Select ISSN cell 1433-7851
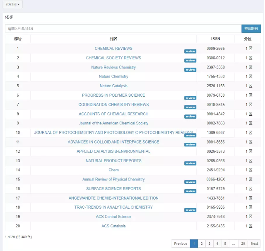265x251 pixels. click(216, 198)
